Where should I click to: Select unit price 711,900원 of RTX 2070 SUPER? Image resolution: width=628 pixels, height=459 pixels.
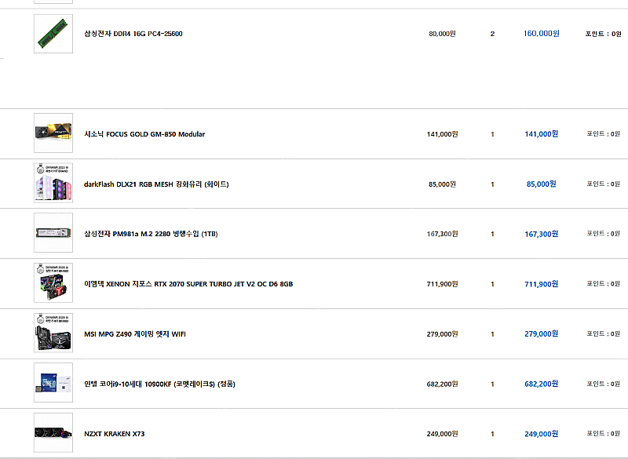click(442, 284)
